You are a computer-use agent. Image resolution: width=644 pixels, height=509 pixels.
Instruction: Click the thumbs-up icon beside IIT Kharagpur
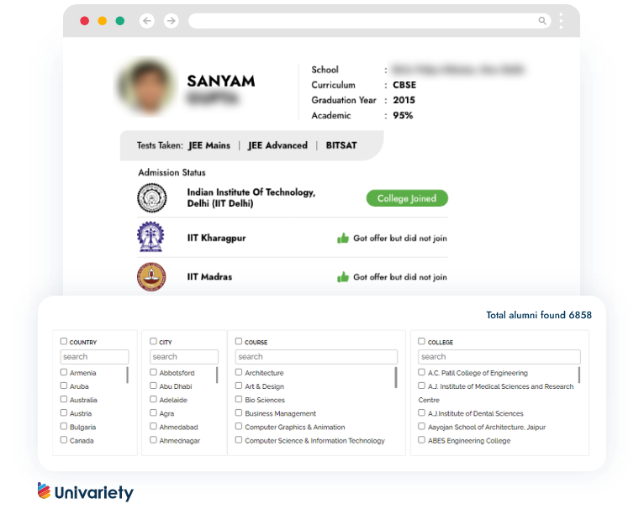coord(343,239)
